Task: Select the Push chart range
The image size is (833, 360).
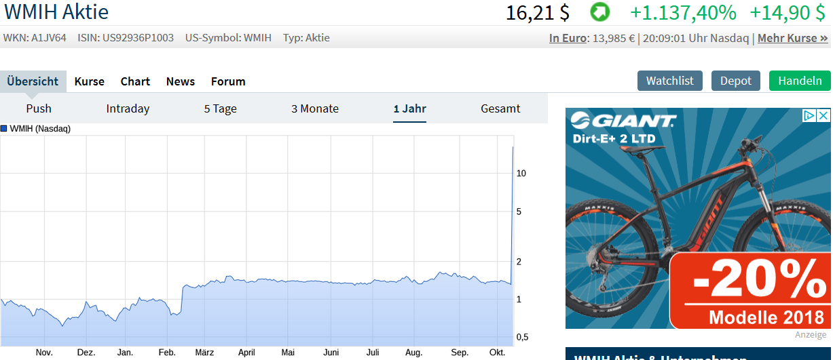Action: click(x=39, y=108)
